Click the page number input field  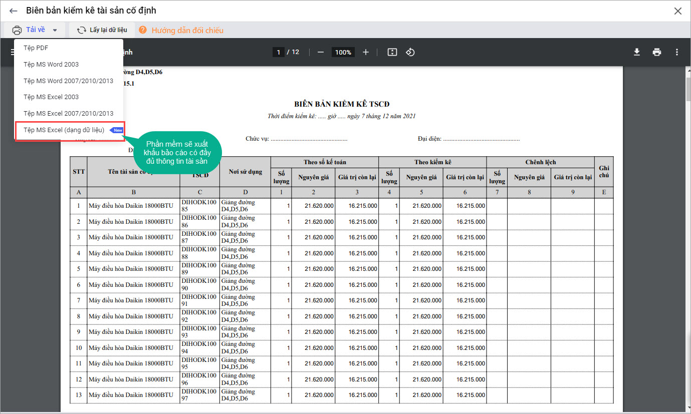click(278, 52)
